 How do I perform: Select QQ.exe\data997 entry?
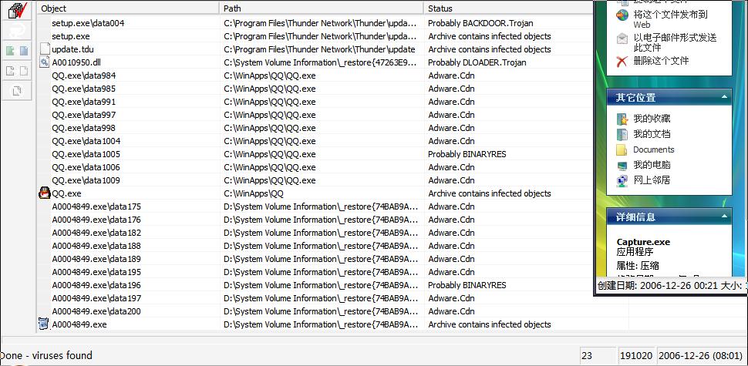83,115
